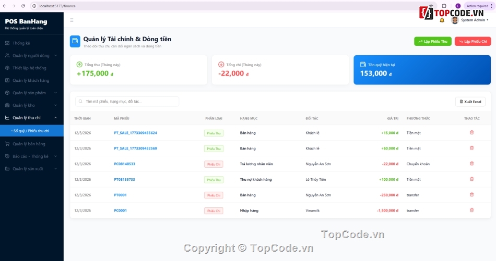
Task: Click the browser back arrow
Action: [x=4, y=6]
